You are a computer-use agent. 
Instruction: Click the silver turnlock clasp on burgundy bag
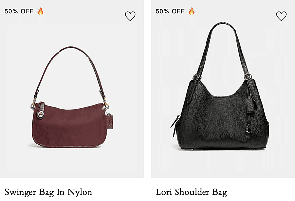coord(41,114)
